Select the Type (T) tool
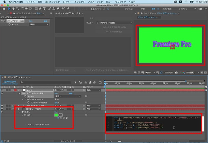 [x=44, y=9]
